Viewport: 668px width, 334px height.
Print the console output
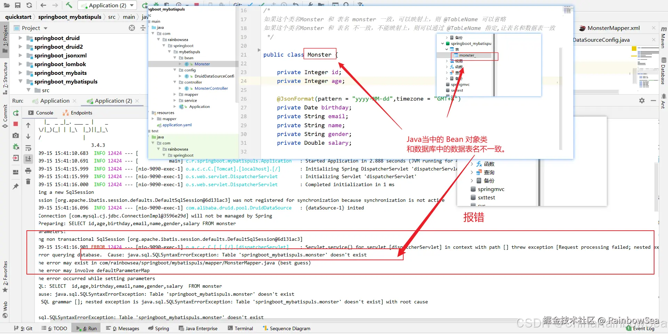coord(28,170)
